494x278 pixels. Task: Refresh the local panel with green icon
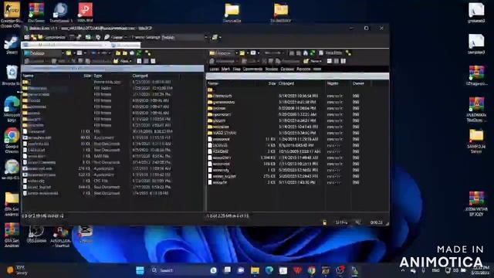pos(139,53)
